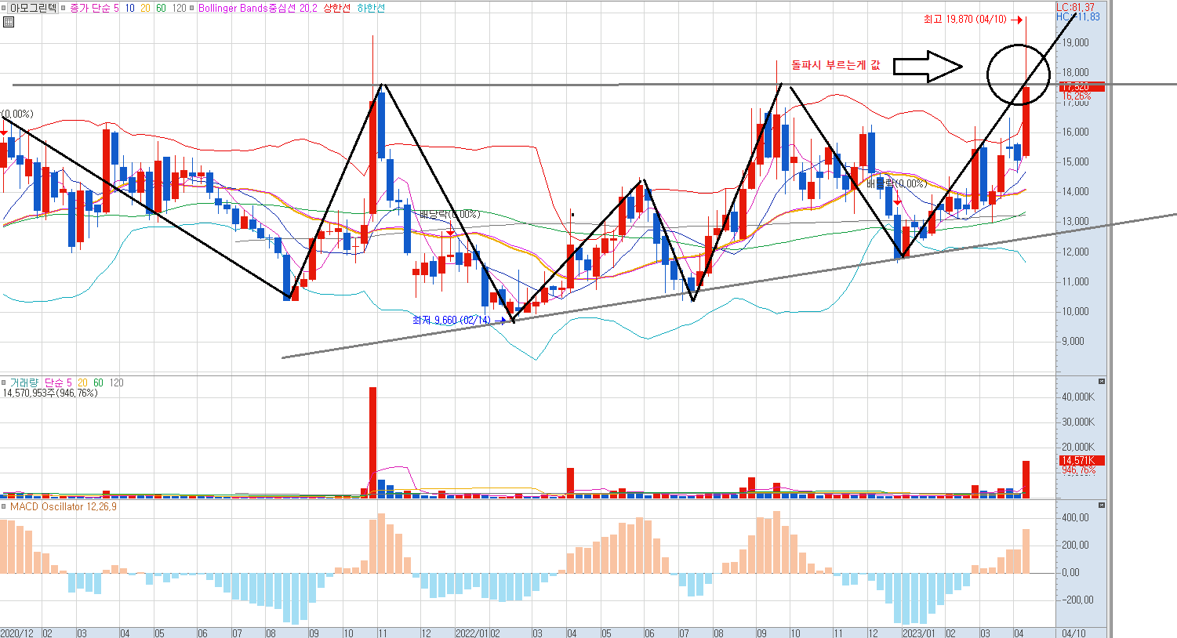Click the 40,000K volume axis label
This screenshot has height=638, width=1177.
[1077, 397]
